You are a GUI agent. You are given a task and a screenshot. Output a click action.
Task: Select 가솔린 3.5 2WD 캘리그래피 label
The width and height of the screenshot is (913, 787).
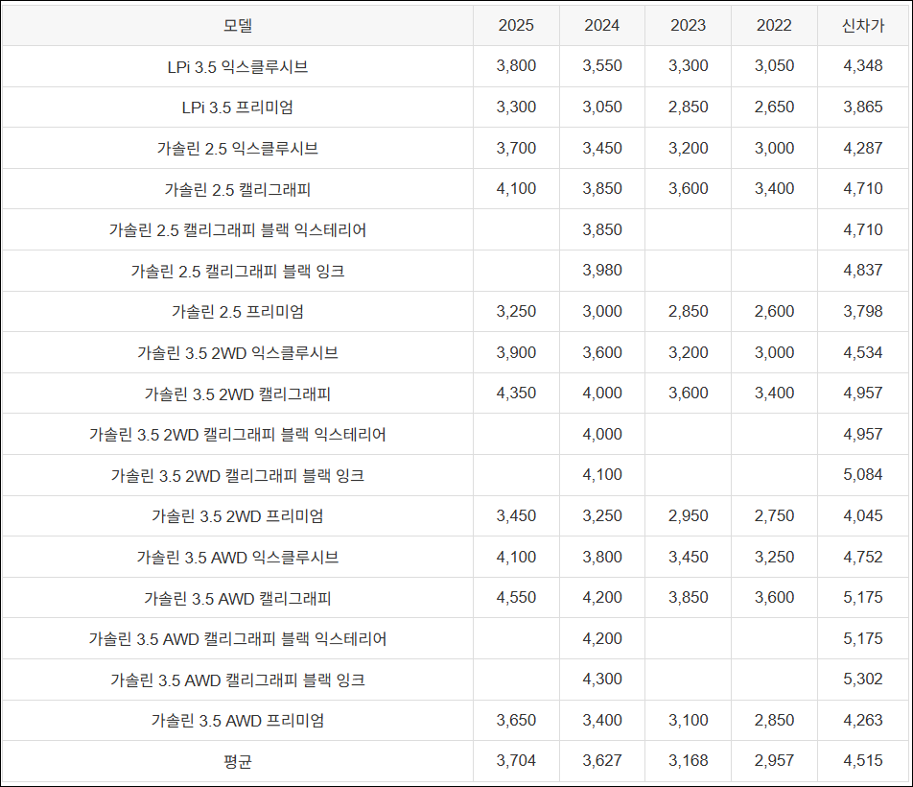pos(238,393)
